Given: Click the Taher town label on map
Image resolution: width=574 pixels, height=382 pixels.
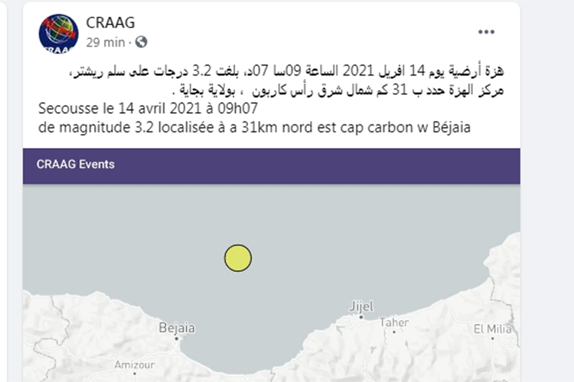Looking at the screenshot, I should (x=394, y=322).
